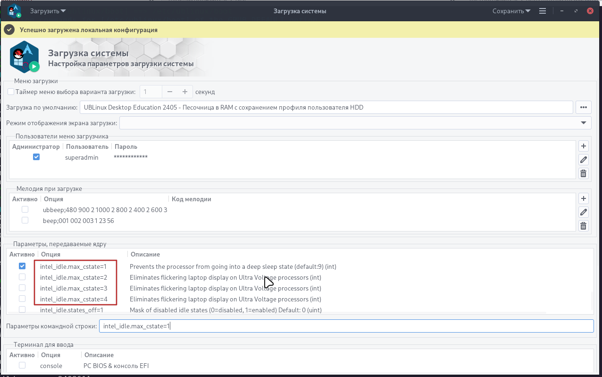
Task: Activate the ubbeep melody checkbox
Action: (25, 209)
